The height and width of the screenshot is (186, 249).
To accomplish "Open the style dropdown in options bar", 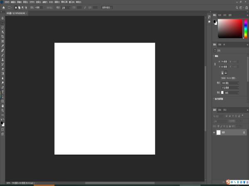I will (66, 7).
